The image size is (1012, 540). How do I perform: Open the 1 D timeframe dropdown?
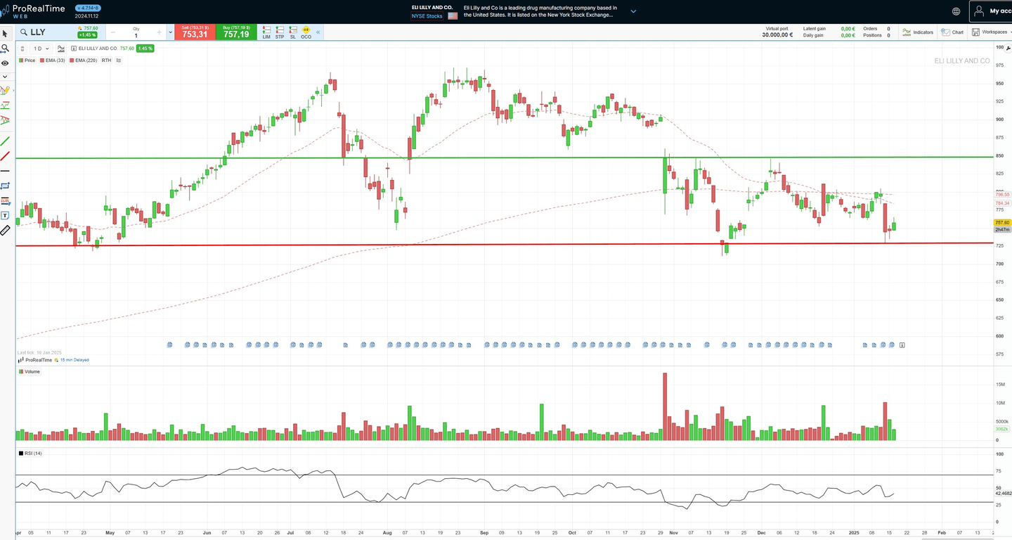point(40,49)
